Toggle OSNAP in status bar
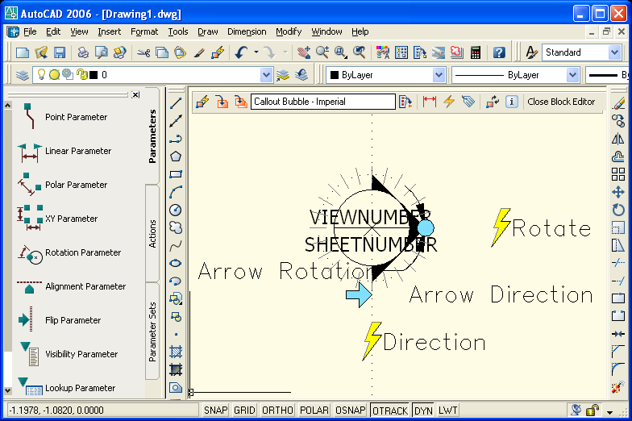Screen dimensions: 632x421 350,411
